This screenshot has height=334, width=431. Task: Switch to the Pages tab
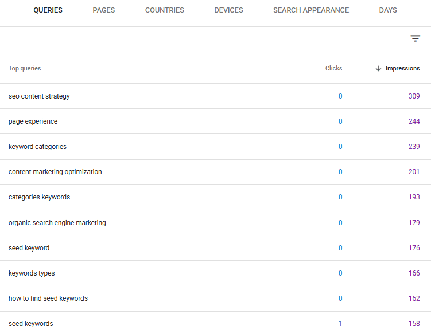104,10
